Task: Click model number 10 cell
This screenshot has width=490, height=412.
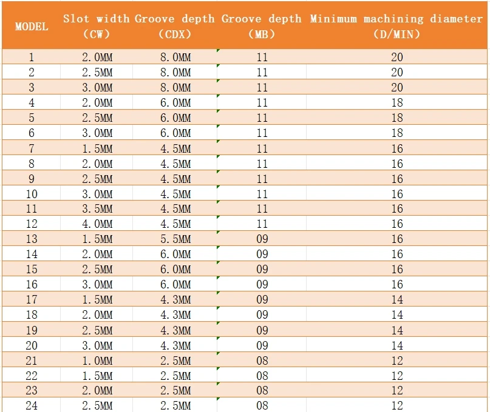Action: [x=32, y=194]
